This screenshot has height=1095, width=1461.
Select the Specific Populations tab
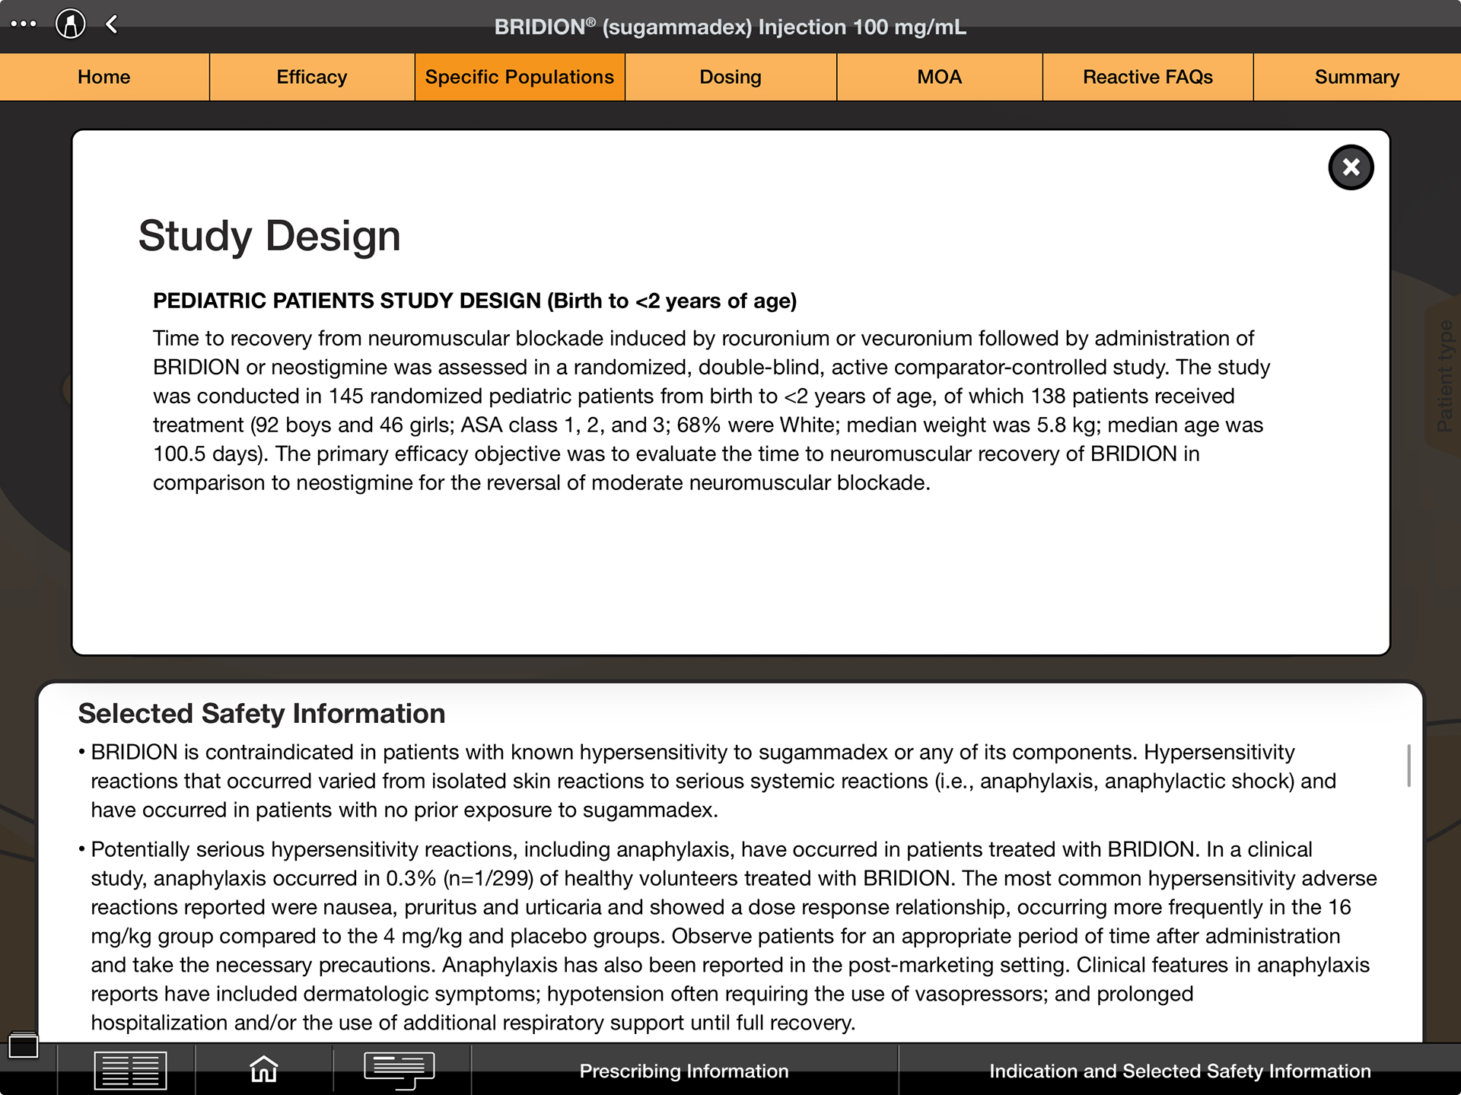(x=520, y=77)
